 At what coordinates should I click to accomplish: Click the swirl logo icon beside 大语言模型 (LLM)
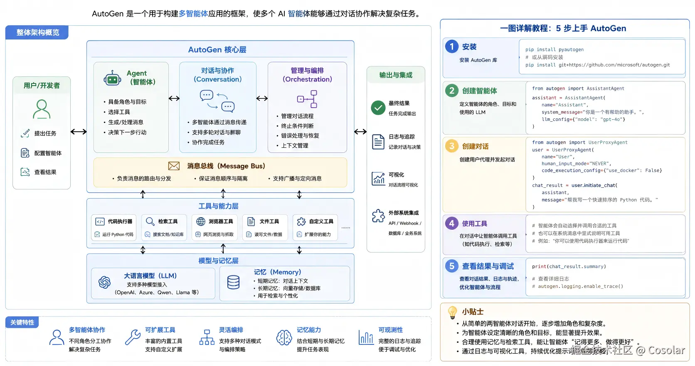tap(105, 282)
